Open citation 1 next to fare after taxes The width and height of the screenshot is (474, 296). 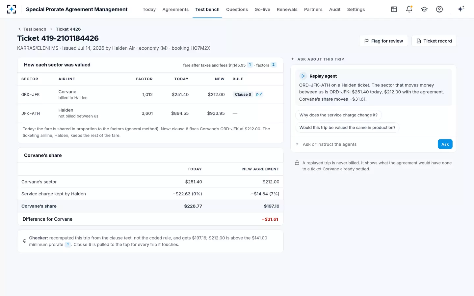250,65
